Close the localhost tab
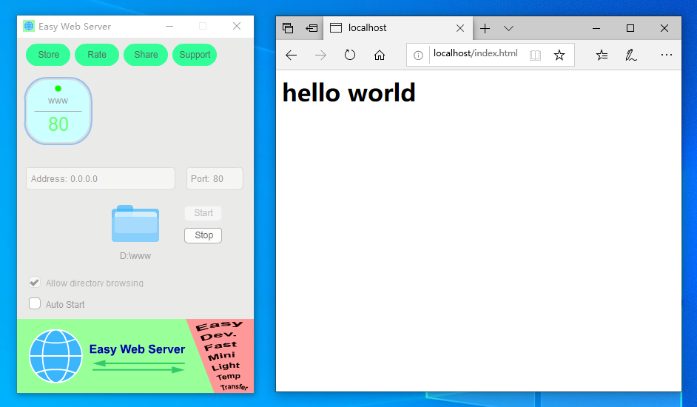Image resolution: width=697 pixels, height=407 pixels. [x=460, y=28]
